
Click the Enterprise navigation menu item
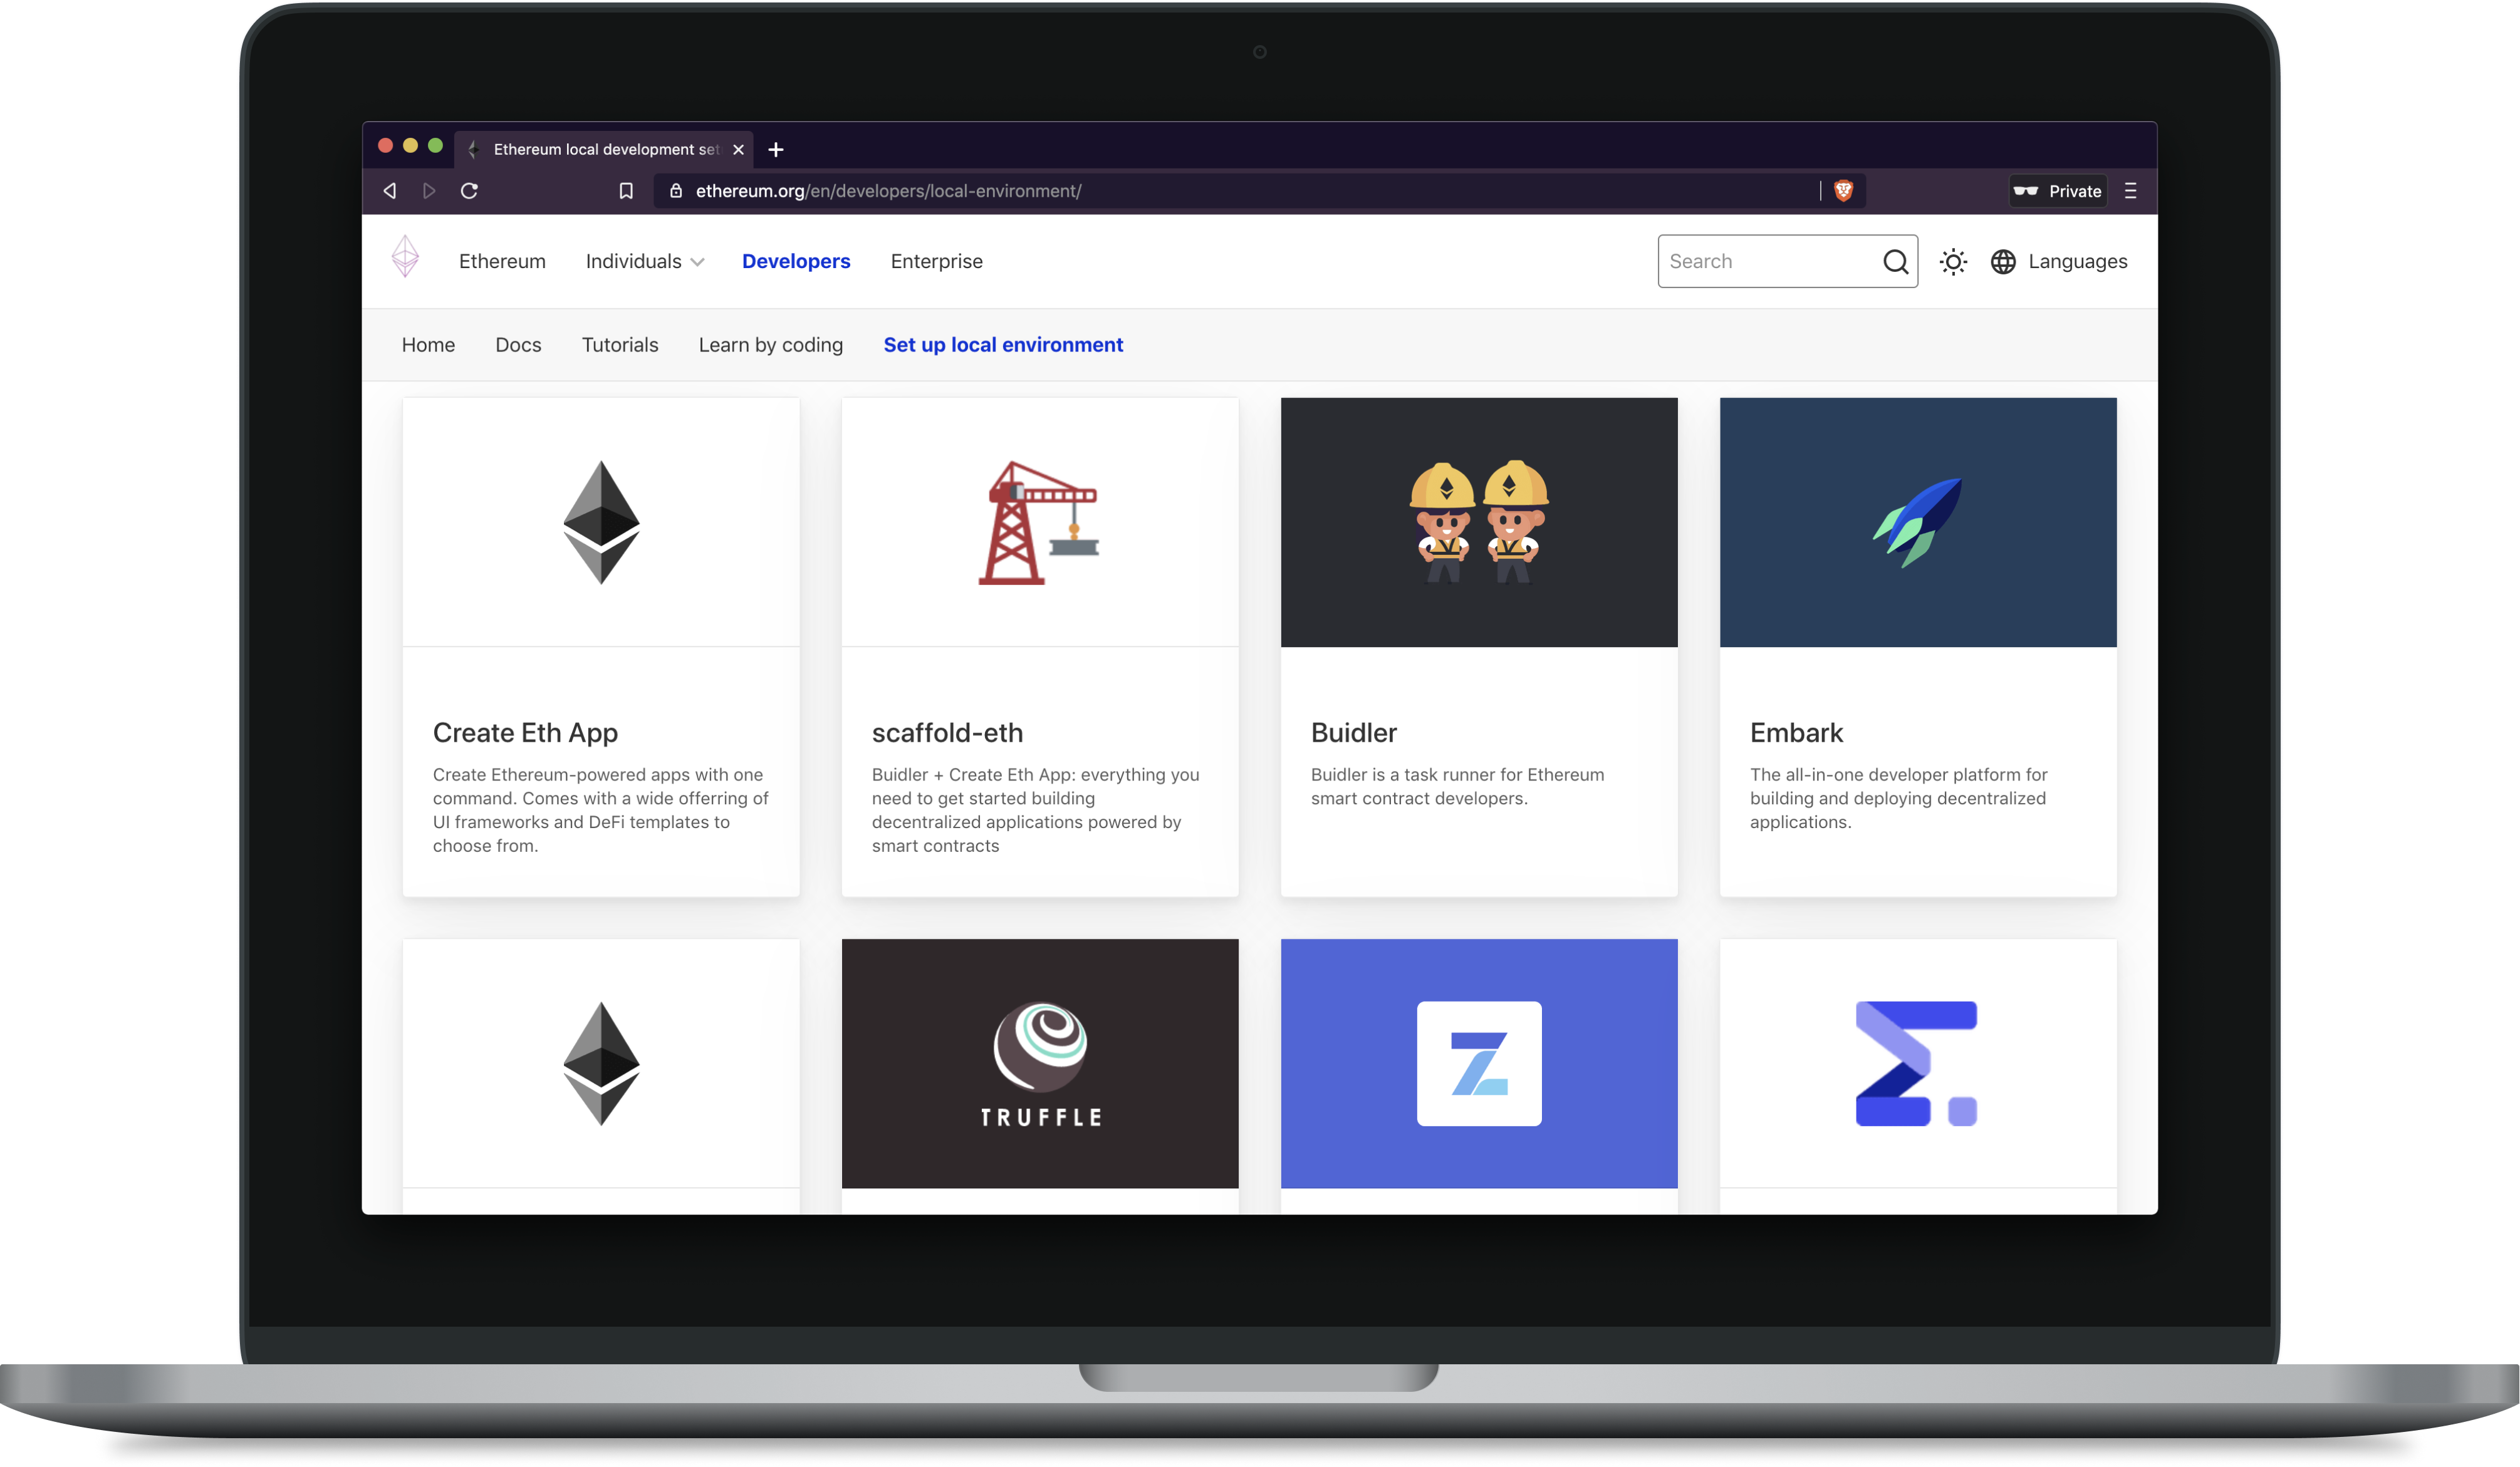pos(936,260)
